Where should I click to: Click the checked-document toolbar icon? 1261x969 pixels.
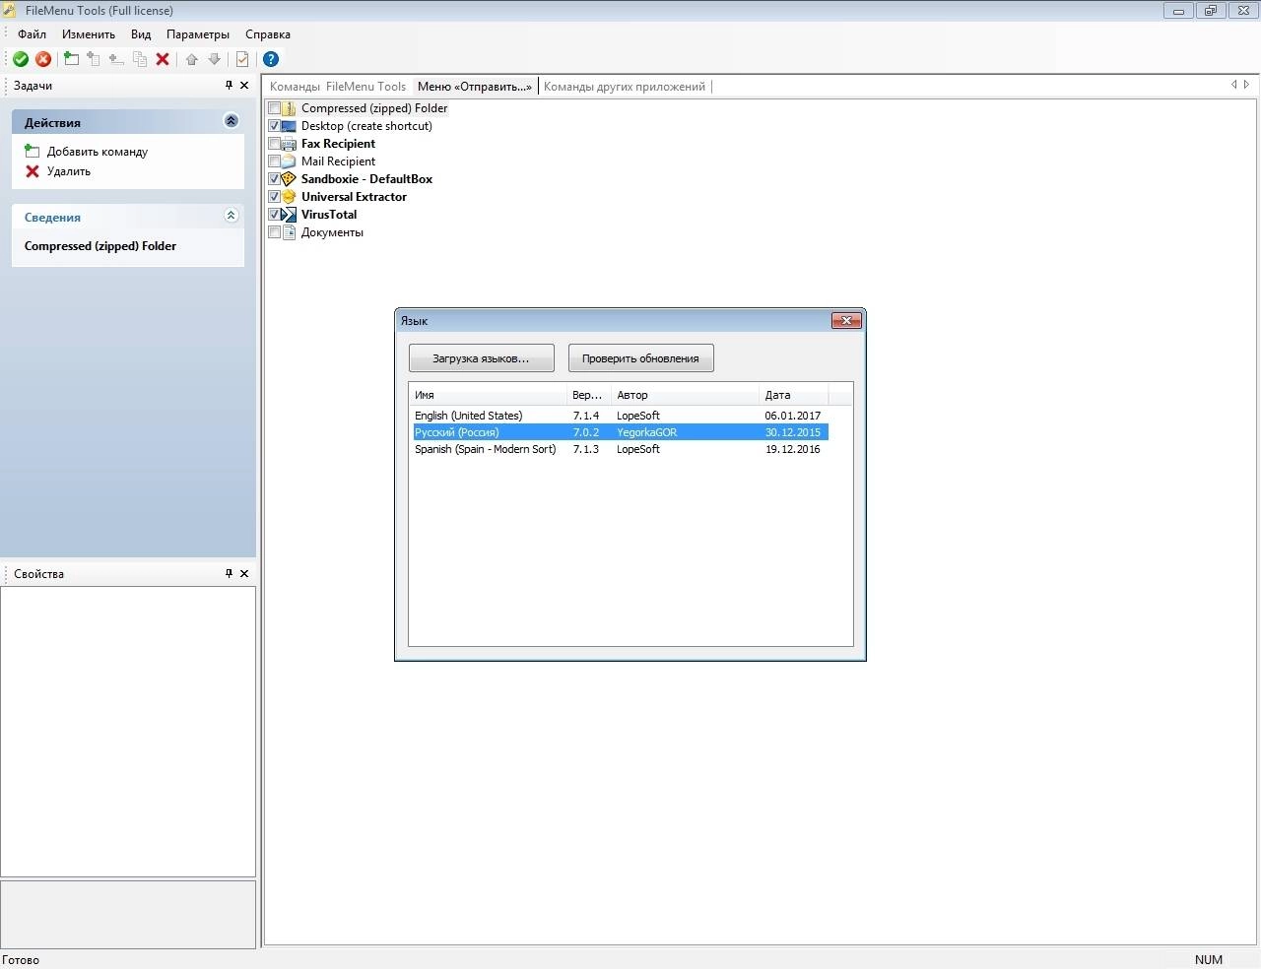pyautogui.click(x=242, y=59)
